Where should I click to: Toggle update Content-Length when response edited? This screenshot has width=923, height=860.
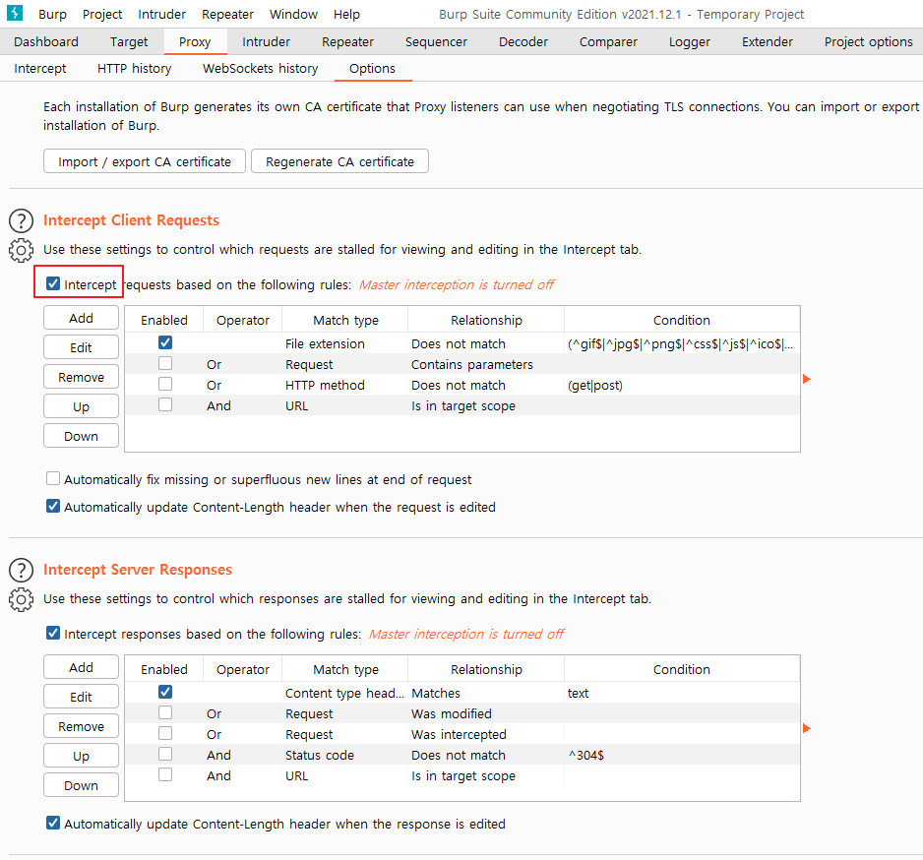pos(53,823)
